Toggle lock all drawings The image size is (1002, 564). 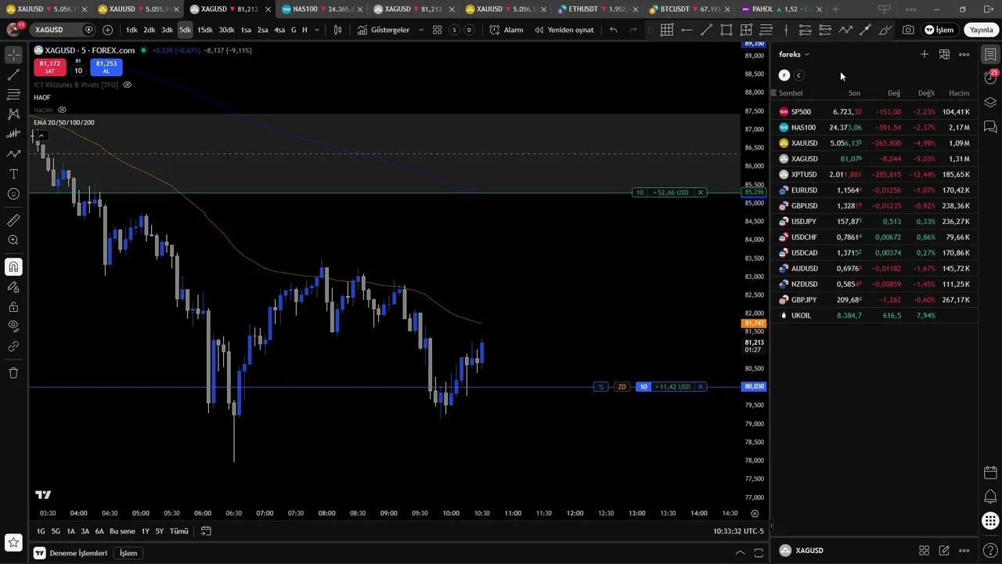point(13,307)
